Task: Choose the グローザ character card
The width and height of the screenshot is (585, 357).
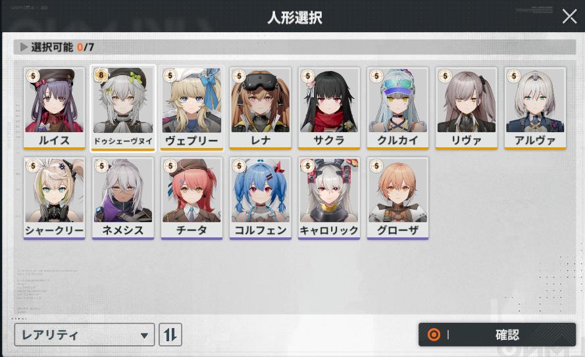Action: coord(397,199)
